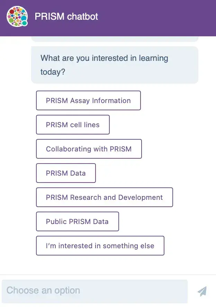Select Collaborating with PRISM
This screenshot has width=216, height=307.
pyautogui.click(x=89, y=149)
